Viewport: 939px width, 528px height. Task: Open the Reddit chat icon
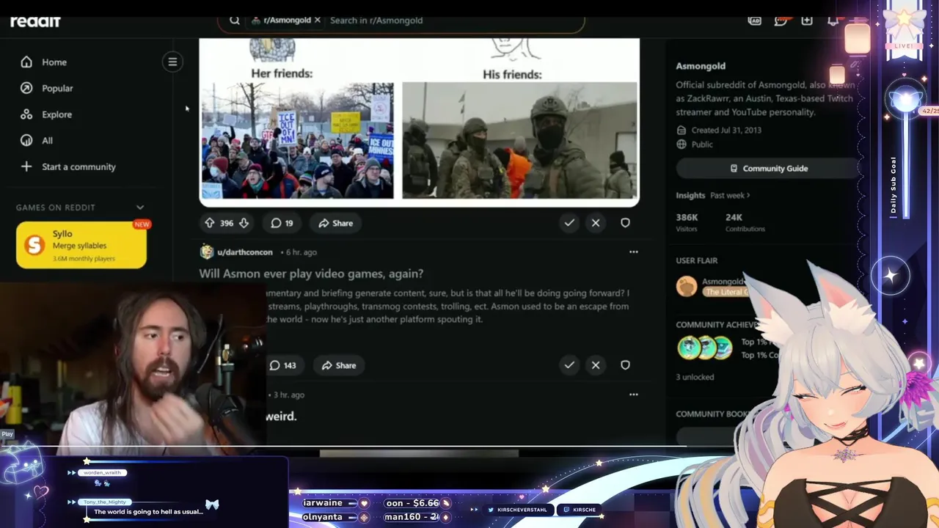click(781, 21)
